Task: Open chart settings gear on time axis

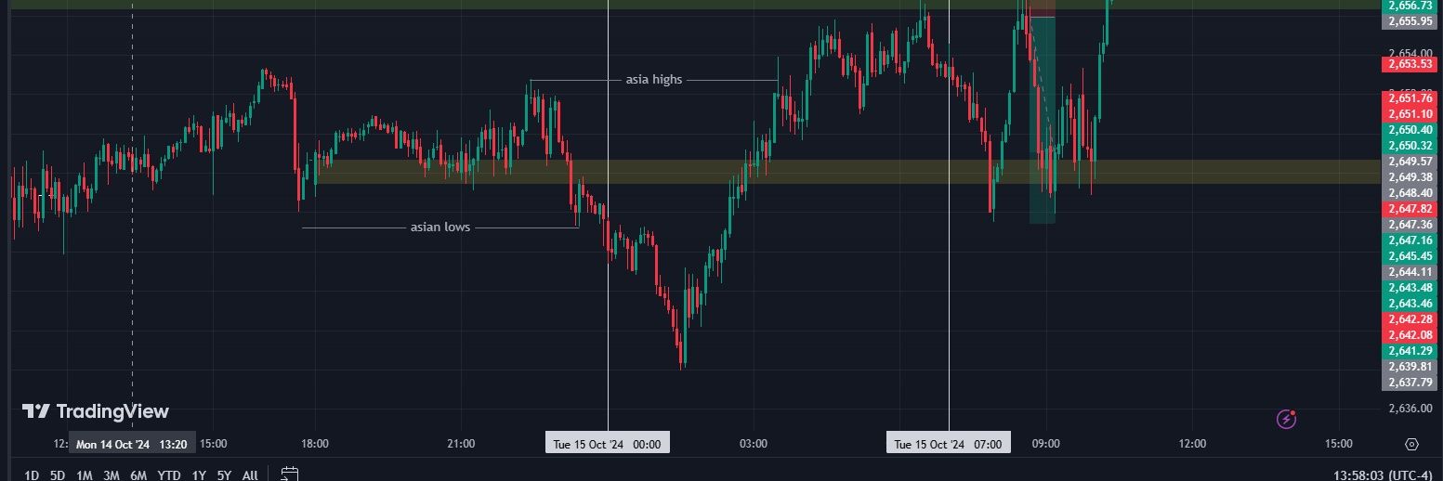Action: [x=1412, y=445]
